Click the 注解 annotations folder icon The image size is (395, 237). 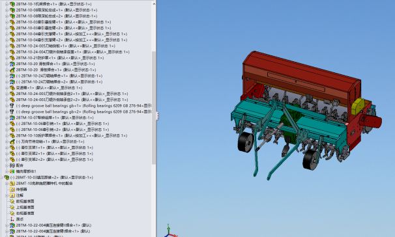(x=12, y=195)
